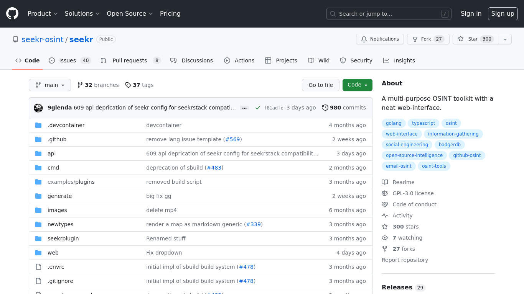Open pull request #569 link
Viewport: 524px width, 294px height.
point(232,139)
